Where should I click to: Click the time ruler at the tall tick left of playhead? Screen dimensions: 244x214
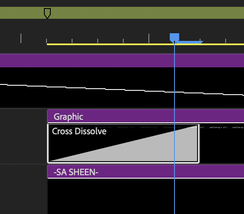point(149,38)
